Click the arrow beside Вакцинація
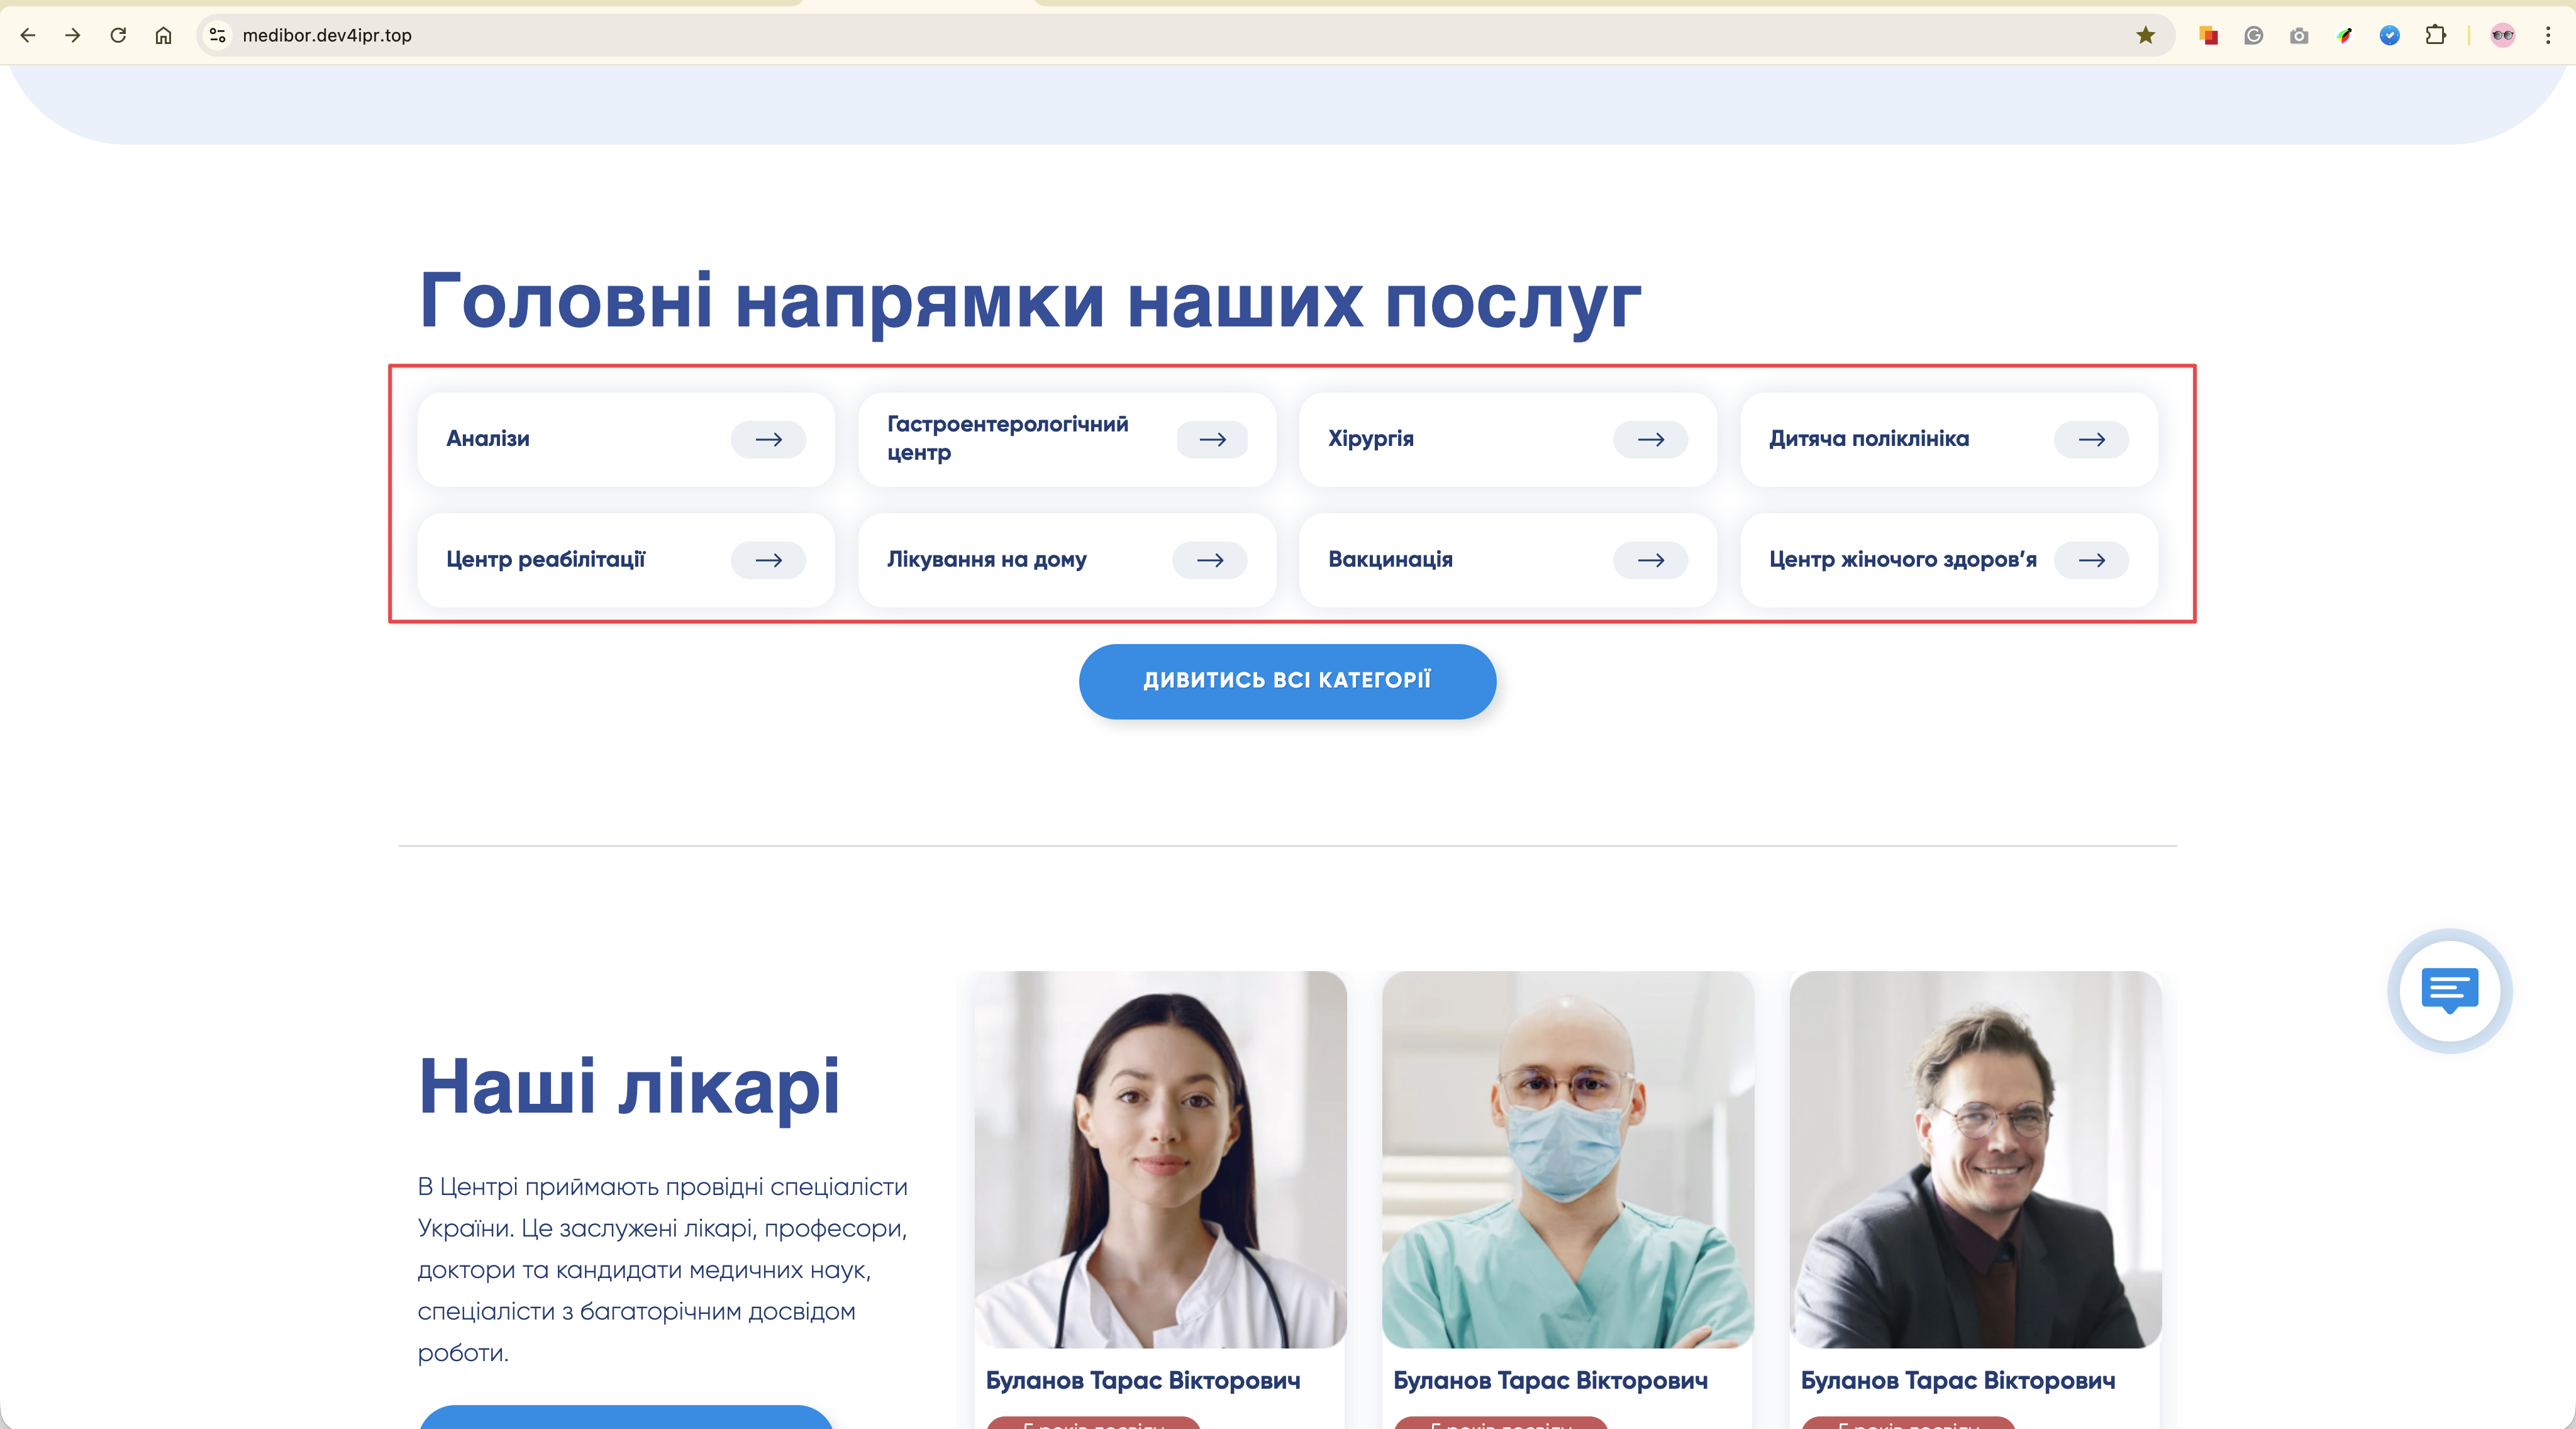Screen dimensions: 2576x1429 coord(1650,560)
